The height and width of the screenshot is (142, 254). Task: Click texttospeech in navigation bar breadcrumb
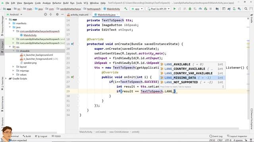pos(94,9)
